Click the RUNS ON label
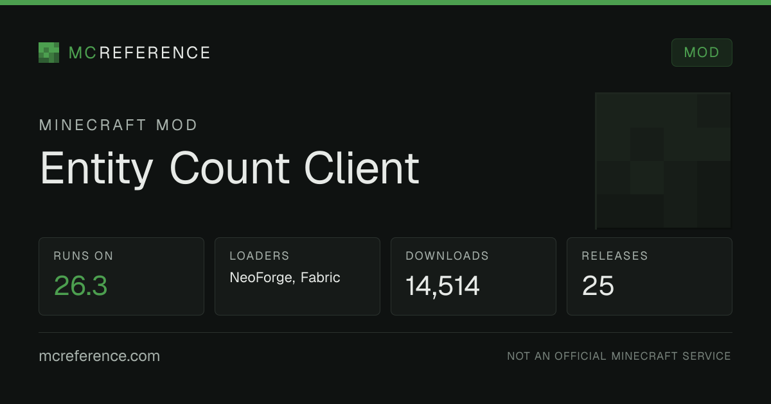Screen dimensions: 771x404 [84, 256]
